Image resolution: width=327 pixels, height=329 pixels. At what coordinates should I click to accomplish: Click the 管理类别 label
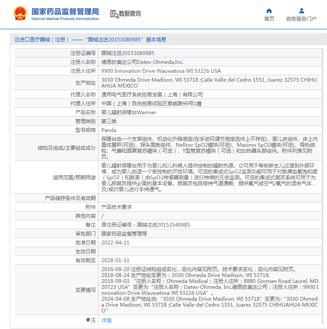(x=85, y=121)
